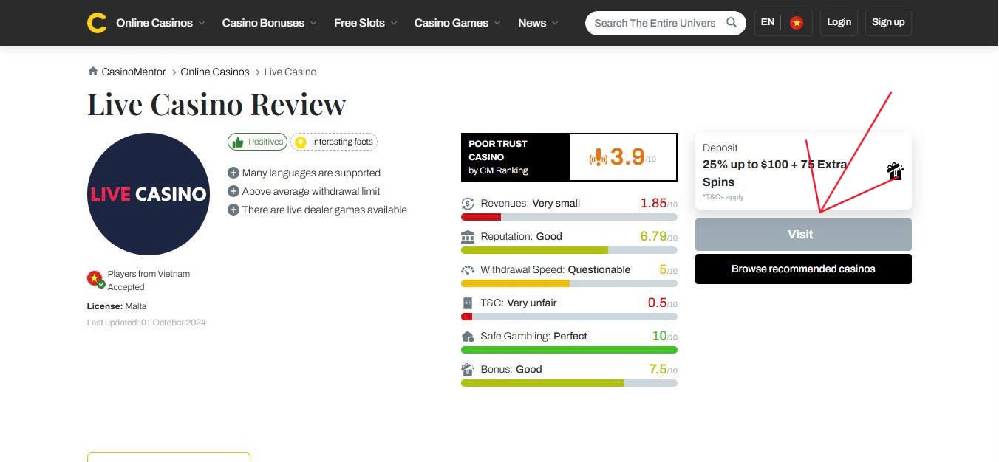Click the Withdrawal Speed gauge icon

(468, 270)
